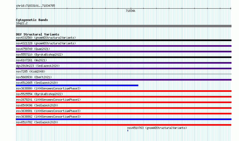The height and width of the screenshot is (141, 239).
Task: Click the nsv4510763 (gnomADStructuralVariants) label
Action: (x=157, y=128)
